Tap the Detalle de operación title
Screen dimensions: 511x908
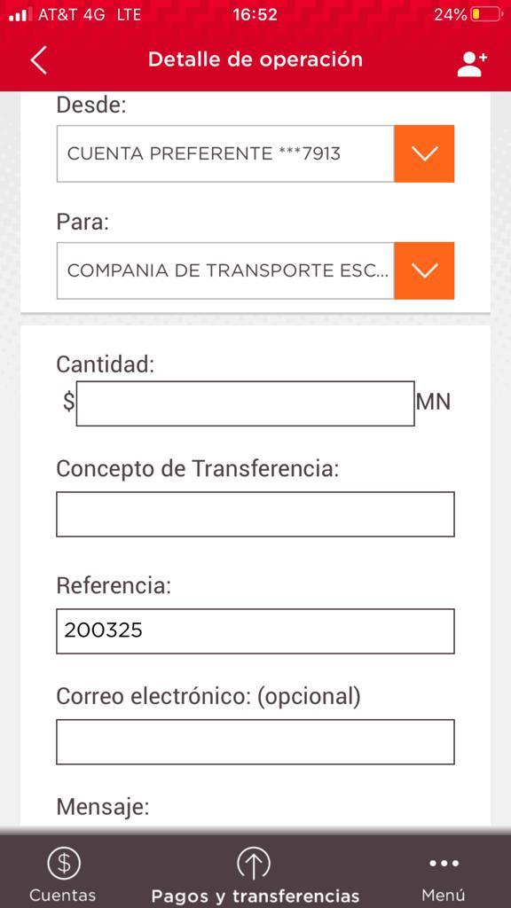point(255,59)
